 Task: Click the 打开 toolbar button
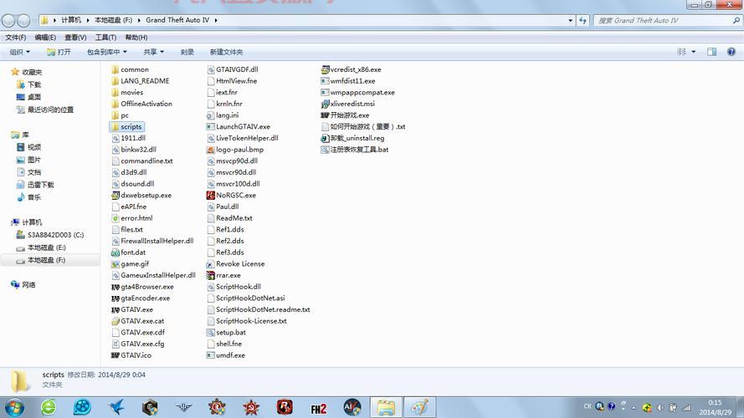click(59, 52)
